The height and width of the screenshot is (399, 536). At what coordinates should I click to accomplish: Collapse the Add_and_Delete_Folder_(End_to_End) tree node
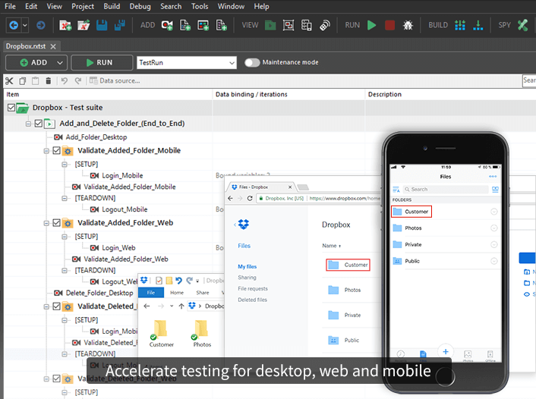point(28,123)
